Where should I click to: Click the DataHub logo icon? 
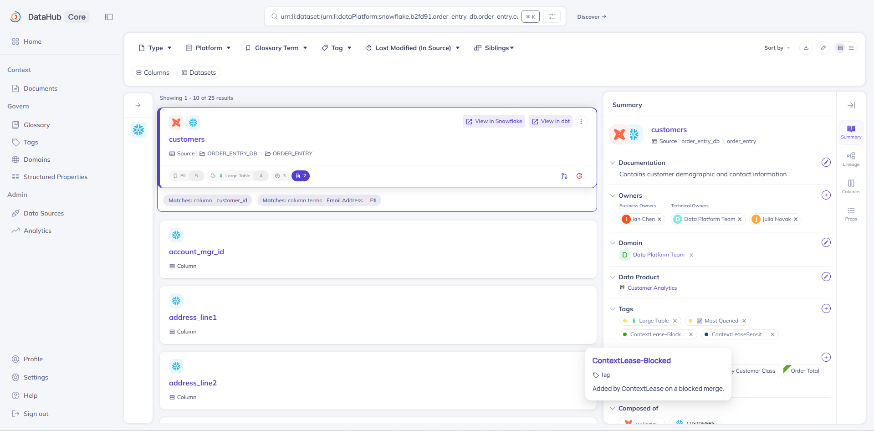(x=15, y=17)
